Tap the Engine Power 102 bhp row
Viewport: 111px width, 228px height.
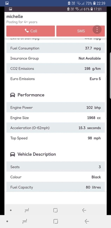tap(56, 107)
